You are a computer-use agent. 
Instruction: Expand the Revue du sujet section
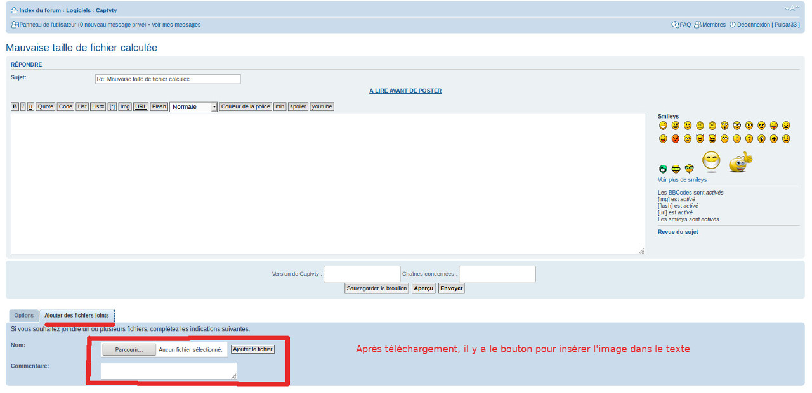(x=678, y=232)
